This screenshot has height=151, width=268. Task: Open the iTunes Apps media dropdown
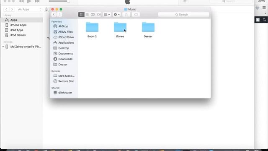coord(30,9)
